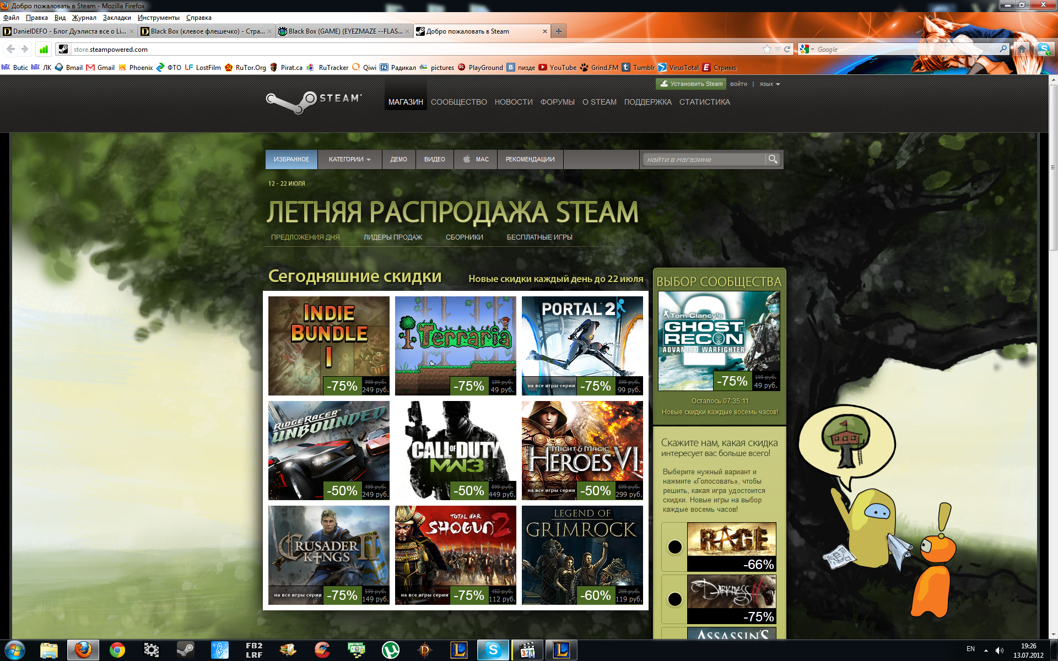1058x661 pixels.
Task: Click the Steam logo in the header
Action: click(314, 102)
